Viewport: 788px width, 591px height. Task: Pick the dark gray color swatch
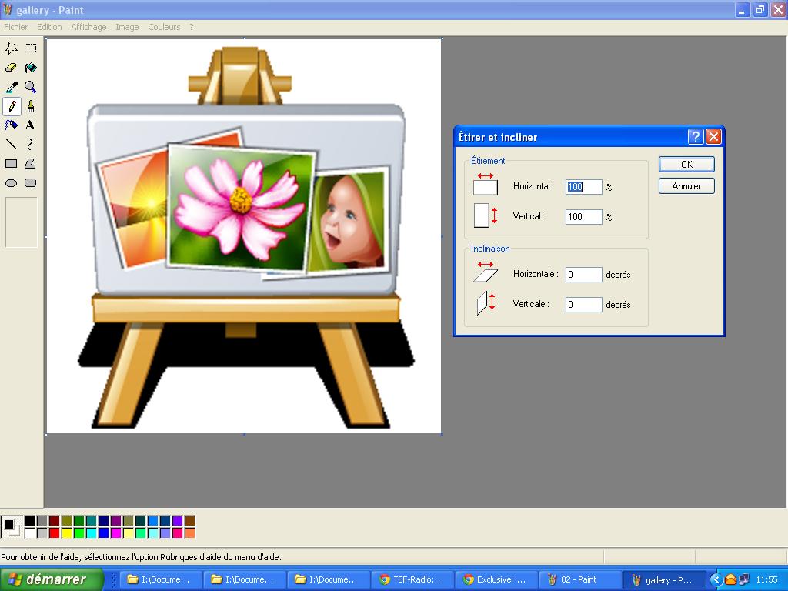pos(42,521)
